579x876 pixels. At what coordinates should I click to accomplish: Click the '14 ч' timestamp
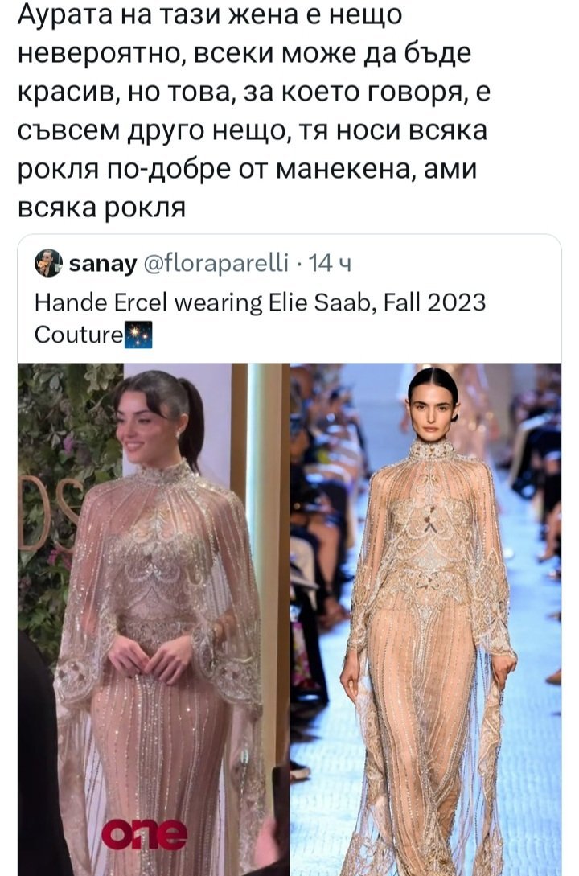[x=330, y=262]
